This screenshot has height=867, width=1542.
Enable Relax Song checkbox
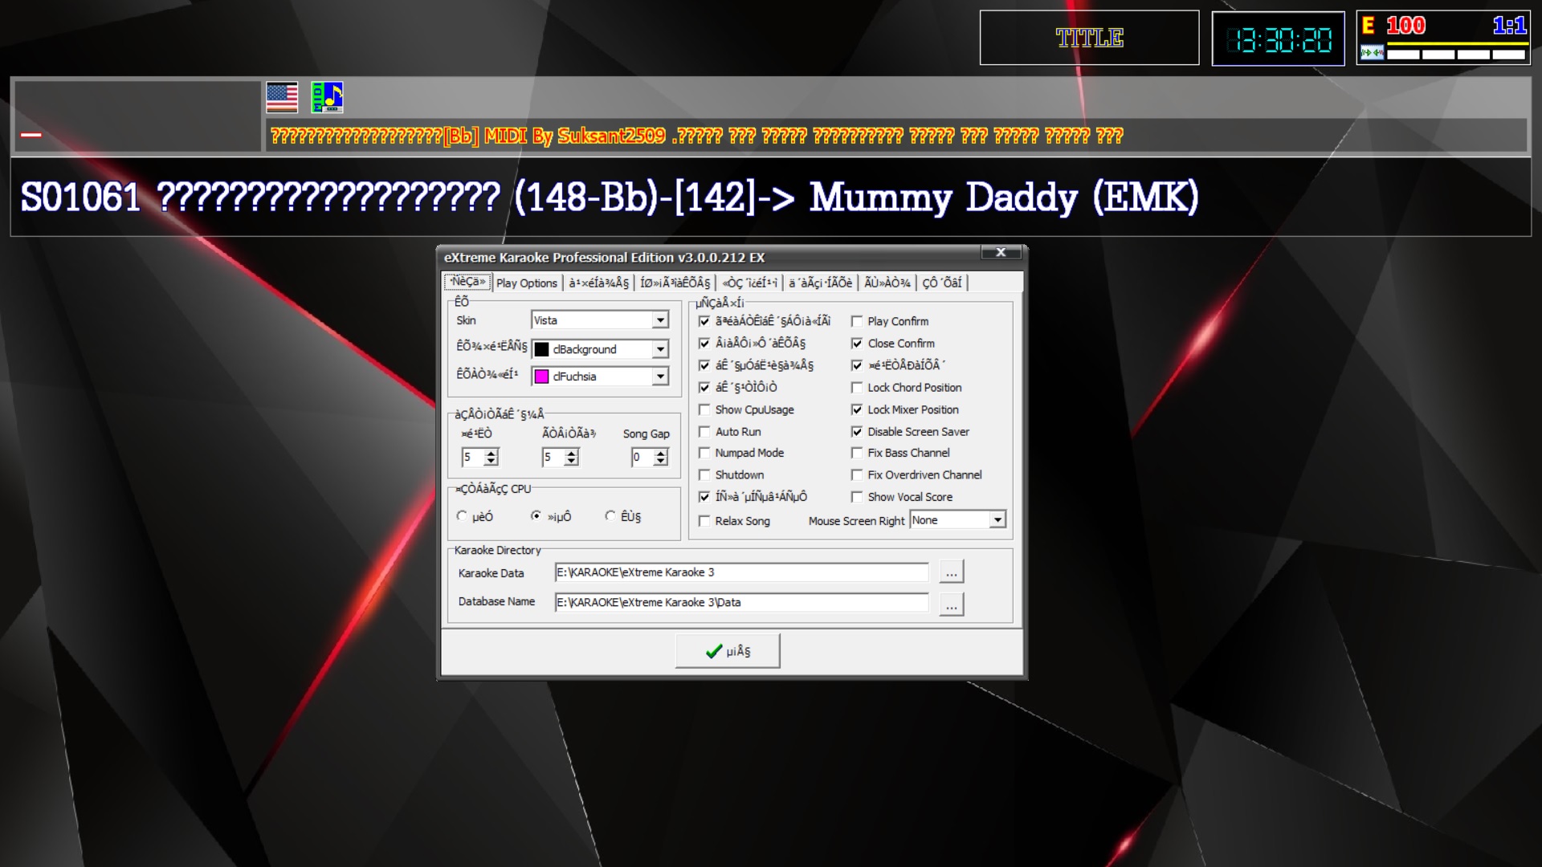coord(704,521)
